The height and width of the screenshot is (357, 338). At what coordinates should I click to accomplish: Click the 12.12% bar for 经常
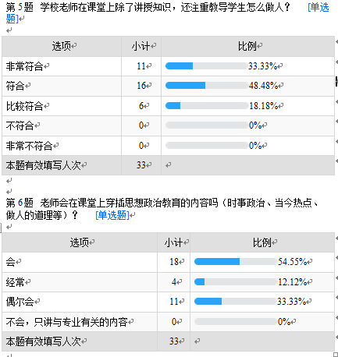click(x=236, y=281)
